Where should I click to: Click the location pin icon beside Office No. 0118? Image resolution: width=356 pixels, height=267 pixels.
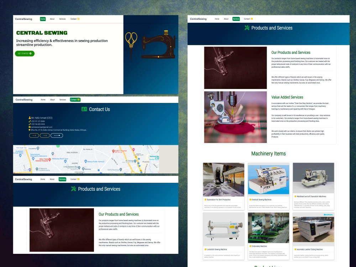[29, 130]
